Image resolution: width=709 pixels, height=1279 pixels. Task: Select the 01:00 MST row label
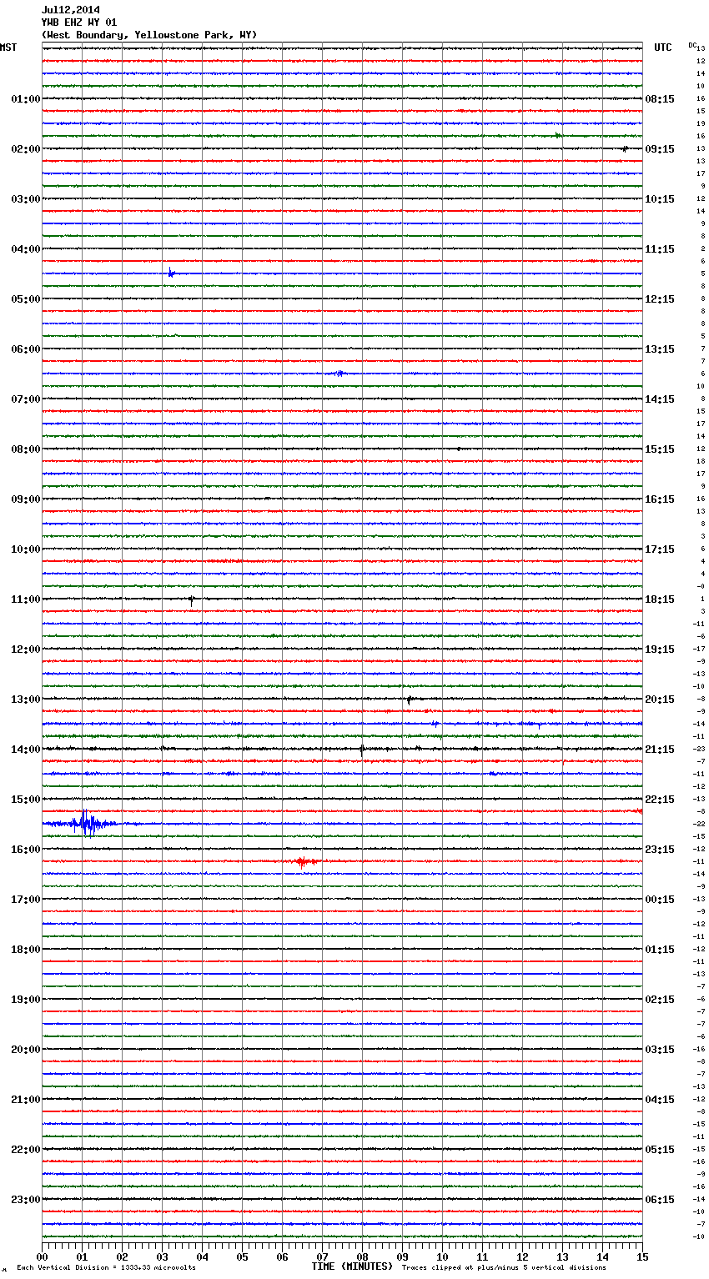[26, 99]
